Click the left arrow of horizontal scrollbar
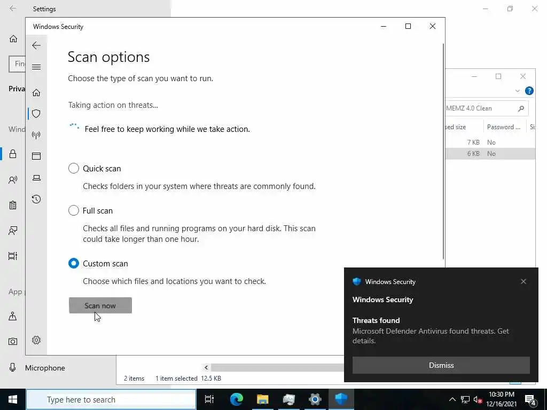Image resolution: width=547 pixels, height=410 pixels. pos(206,367)
